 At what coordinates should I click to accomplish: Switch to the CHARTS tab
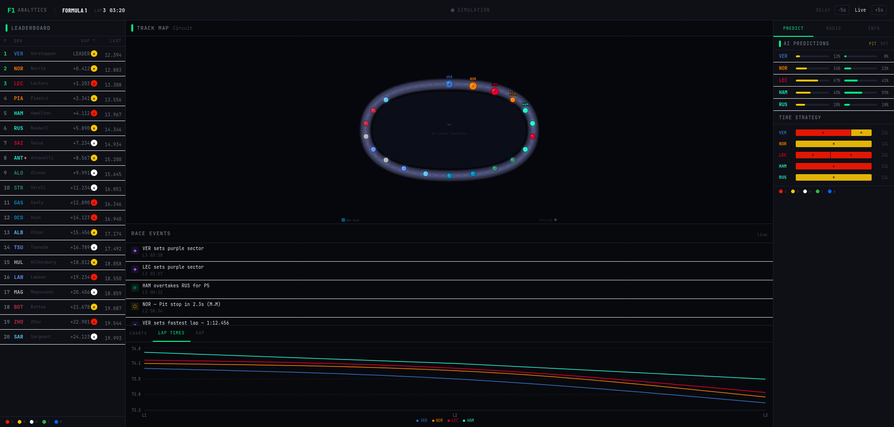click(x=138, y=333)
